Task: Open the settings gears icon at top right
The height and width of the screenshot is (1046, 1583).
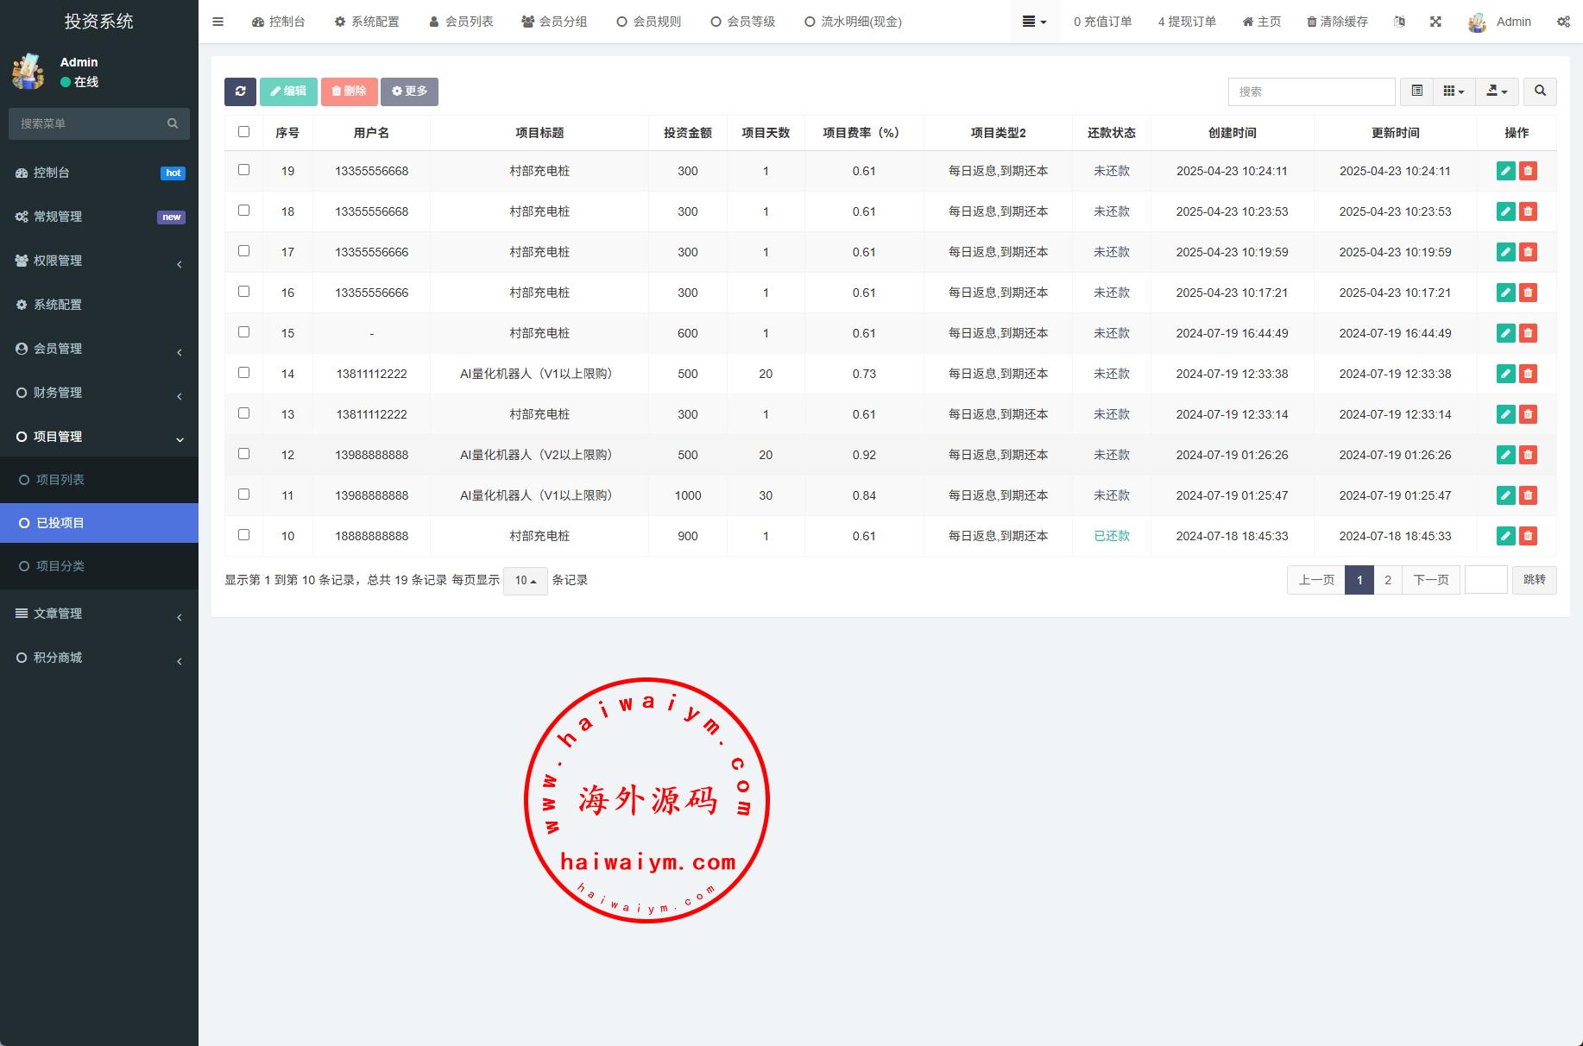Action: [1563, 22]
